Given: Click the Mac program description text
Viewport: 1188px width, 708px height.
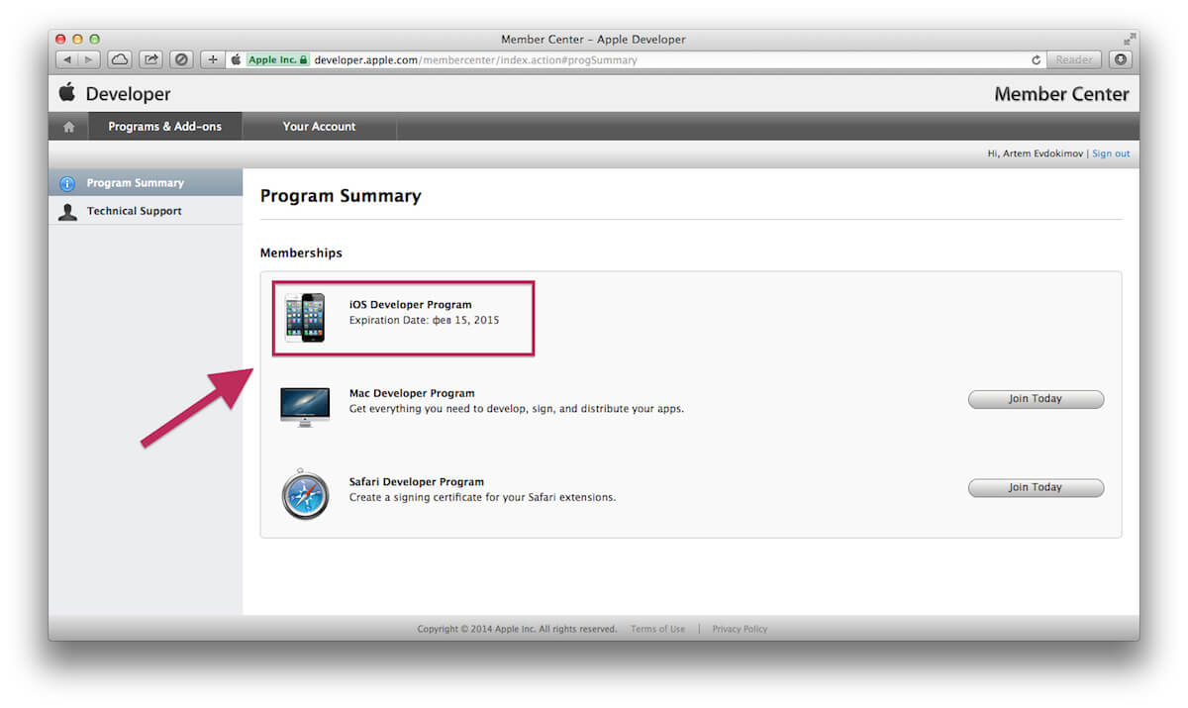Looking at the screenshot, I should click(517, 409).
